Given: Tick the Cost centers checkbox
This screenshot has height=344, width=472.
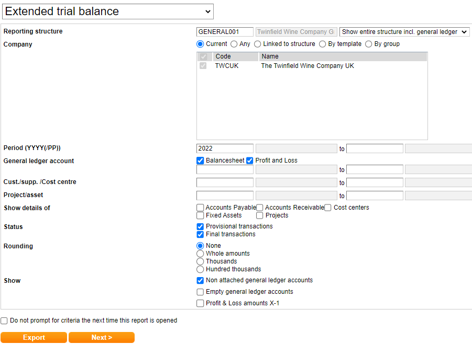Looking at the screenshot, I should click(328, 208).
